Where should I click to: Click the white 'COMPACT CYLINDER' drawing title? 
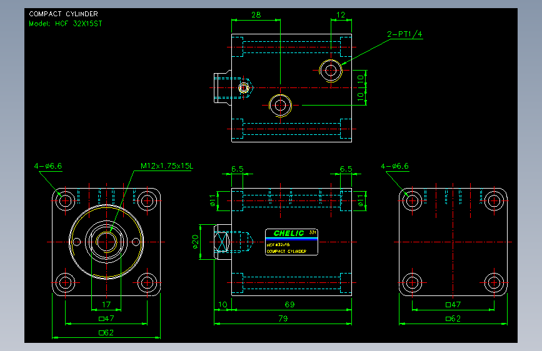[63, 14]
